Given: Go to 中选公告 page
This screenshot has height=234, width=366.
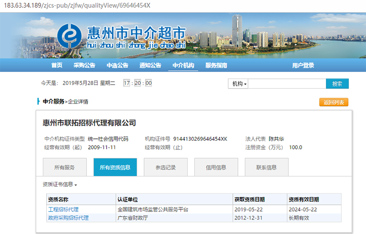Looking at the screenshot, I should pos(117,65).
